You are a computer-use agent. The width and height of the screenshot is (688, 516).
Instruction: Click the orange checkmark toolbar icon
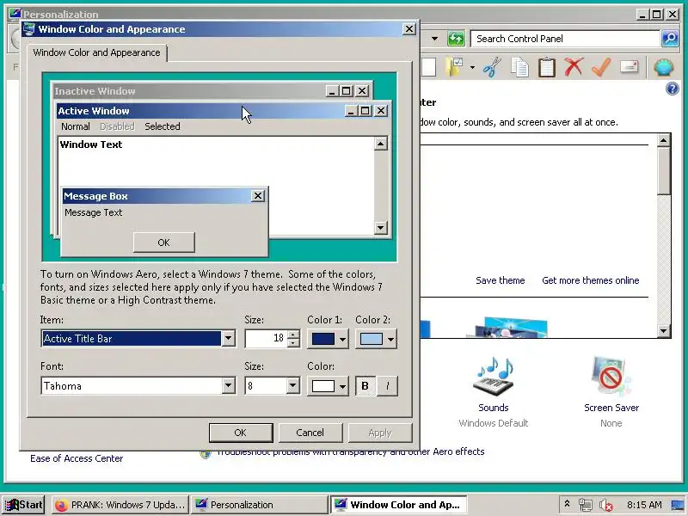(x=601, y=67)
